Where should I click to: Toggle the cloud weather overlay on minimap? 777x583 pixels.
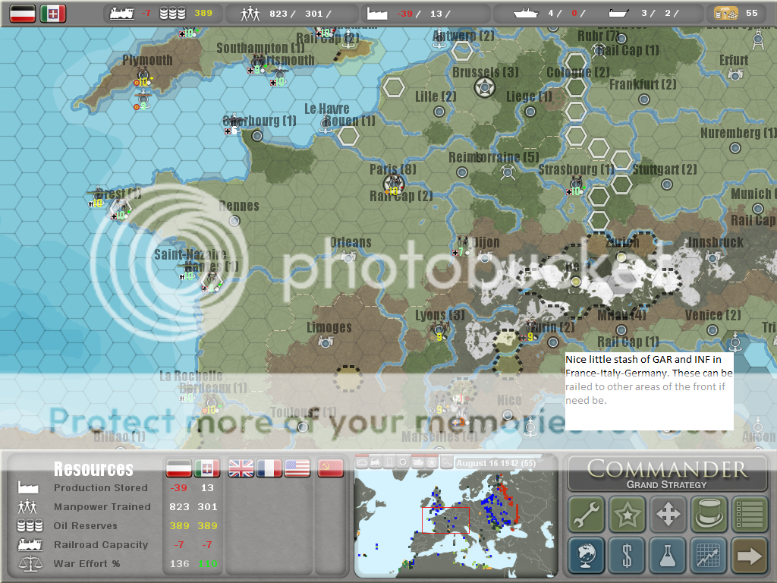[x=362, y=462]
